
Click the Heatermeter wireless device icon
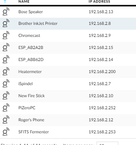point(6,72)
